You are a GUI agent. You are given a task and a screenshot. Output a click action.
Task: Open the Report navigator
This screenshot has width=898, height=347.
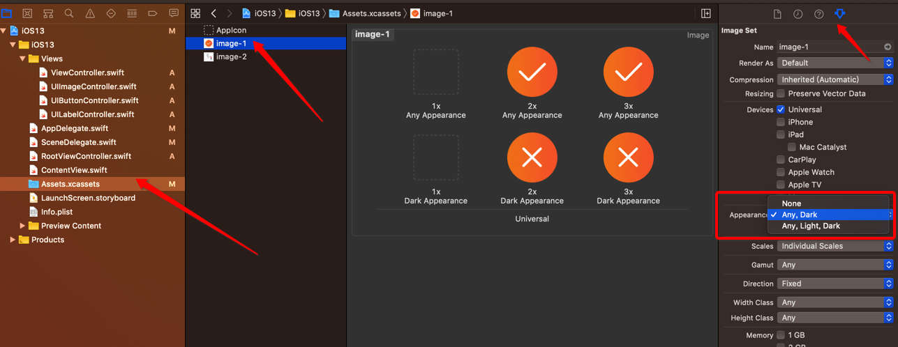174,13
